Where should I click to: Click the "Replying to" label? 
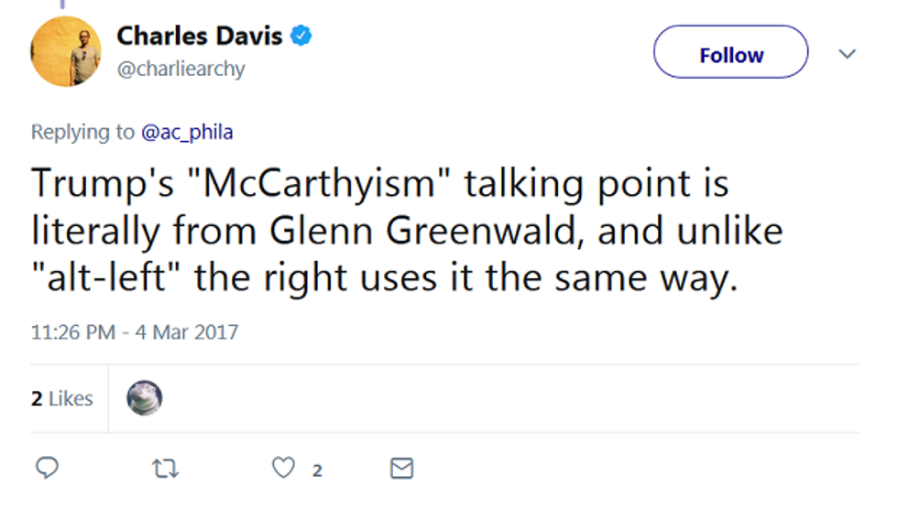(x=82, y=132)
